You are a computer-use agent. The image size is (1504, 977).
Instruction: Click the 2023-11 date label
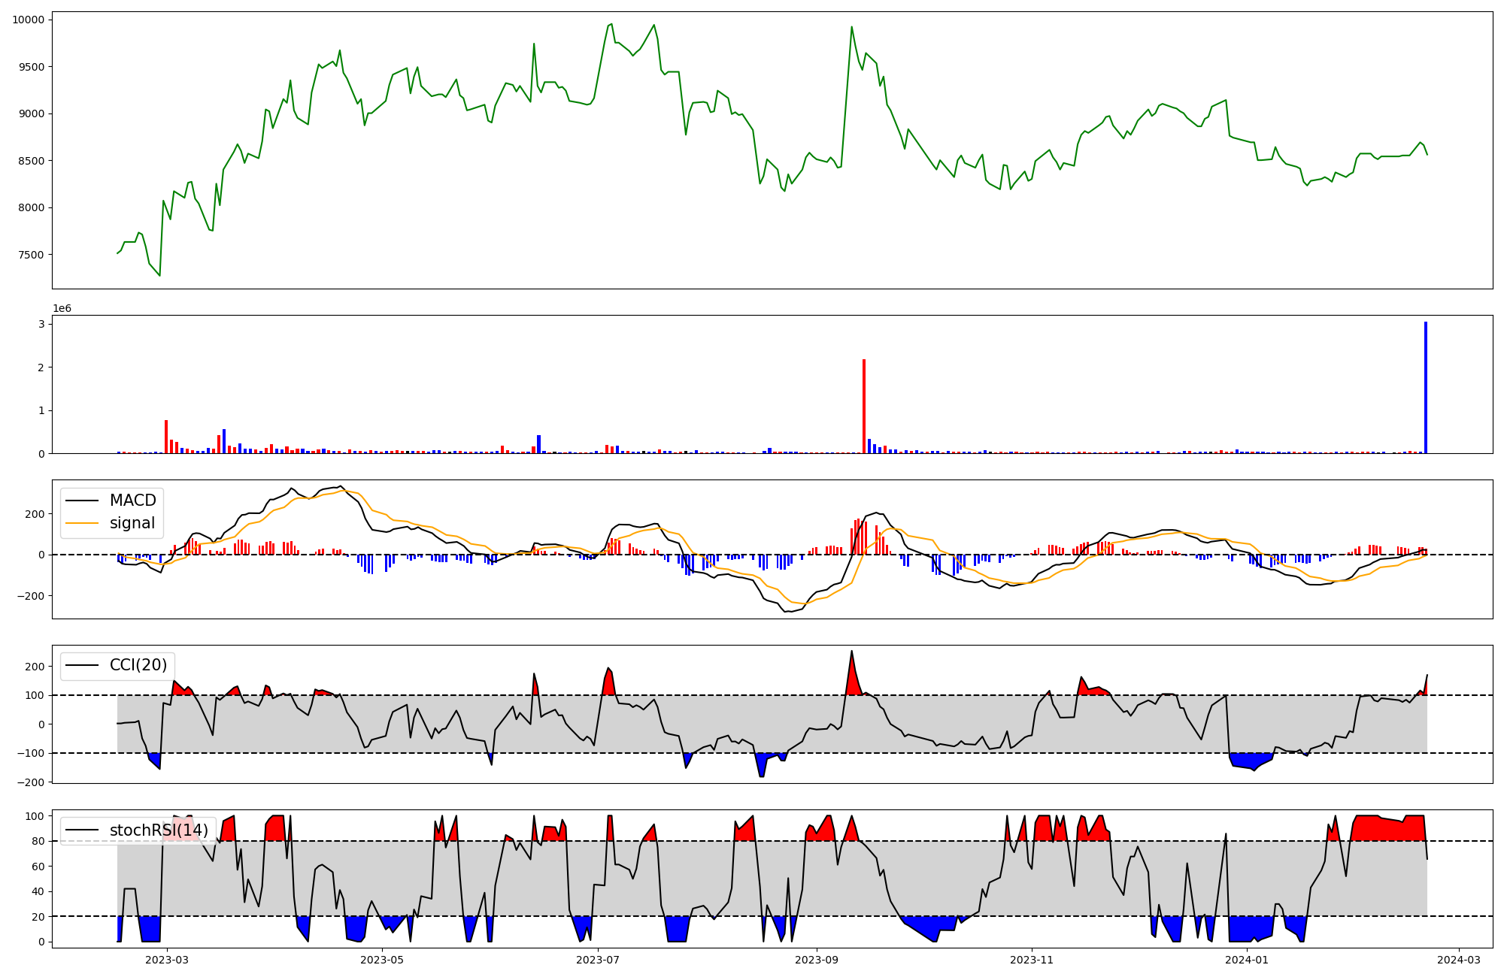[x=1032, y=960]
